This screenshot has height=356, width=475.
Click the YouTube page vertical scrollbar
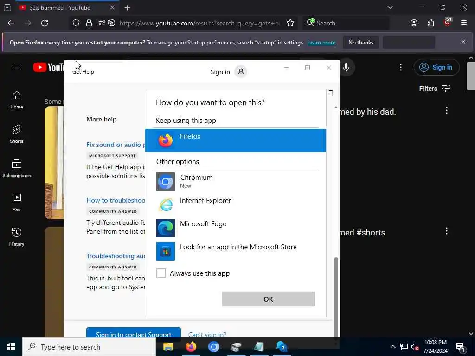(x=471, y=76)
